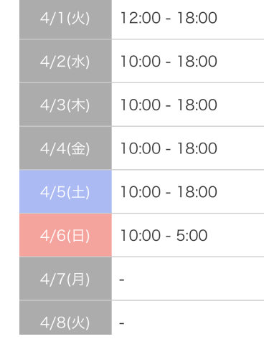Click the 4/4 hours 10:00 - 18:00
This screenshot has width=264, height=344.
[x=169, y=148]
